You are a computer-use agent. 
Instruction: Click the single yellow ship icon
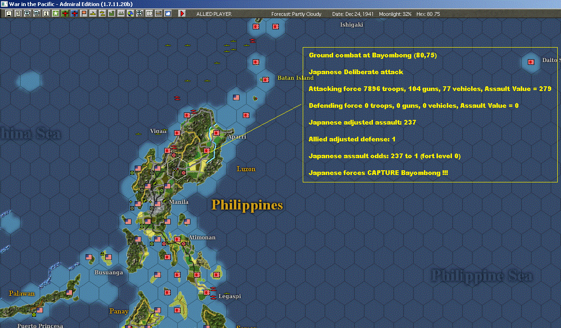[x=93, y=13]
